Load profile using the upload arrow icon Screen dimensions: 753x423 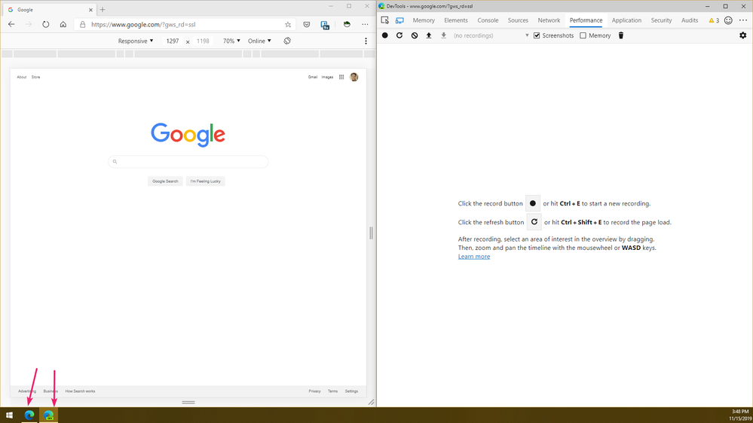click(429, 35)
